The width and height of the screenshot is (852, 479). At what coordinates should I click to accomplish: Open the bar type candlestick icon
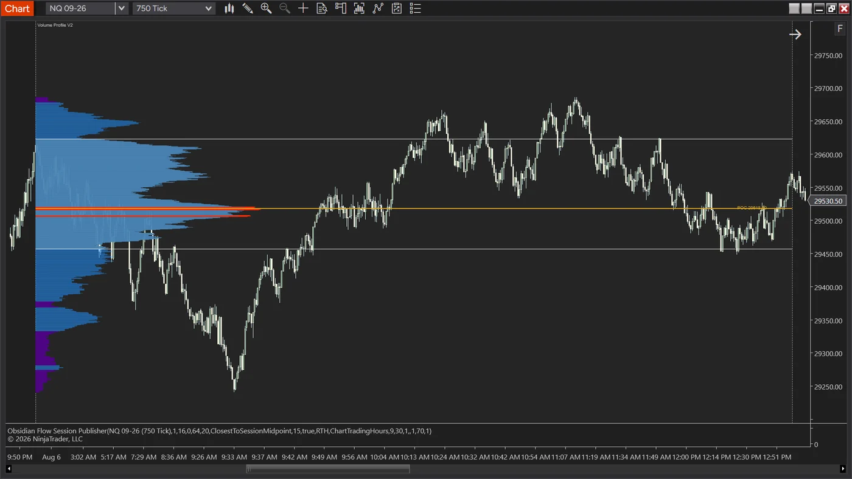point(229,9)
